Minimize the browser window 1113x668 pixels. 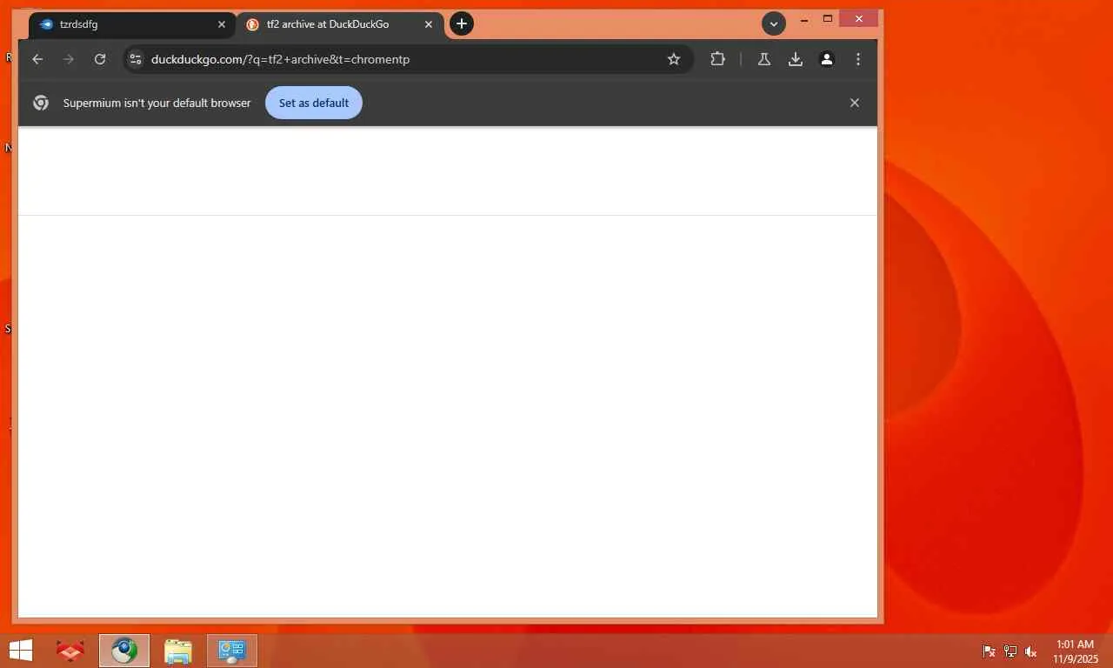point(804,19)
